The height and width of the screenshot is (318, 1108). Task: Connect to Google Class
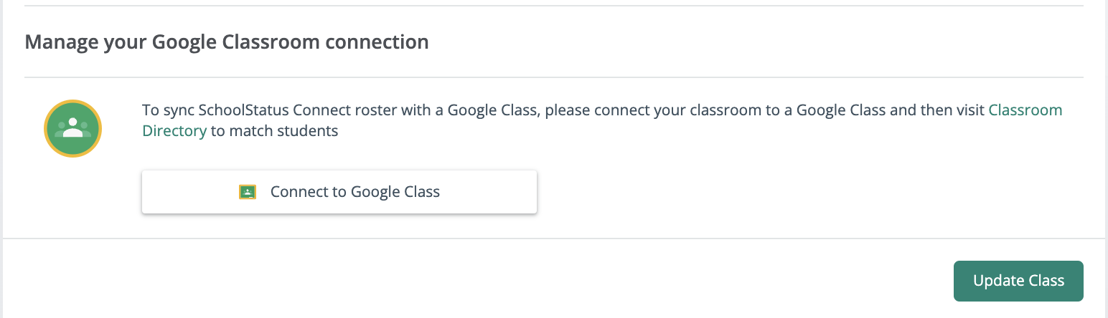339,192
